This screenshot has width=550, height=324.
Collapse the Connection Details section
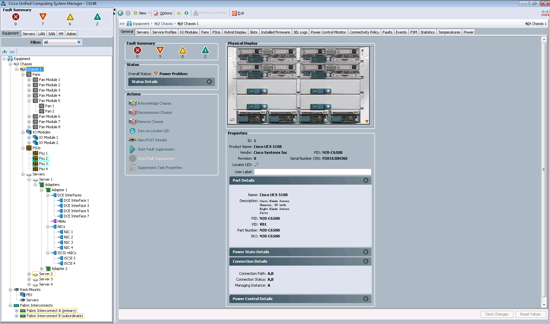pyautogui.click(x=366, y=261)
